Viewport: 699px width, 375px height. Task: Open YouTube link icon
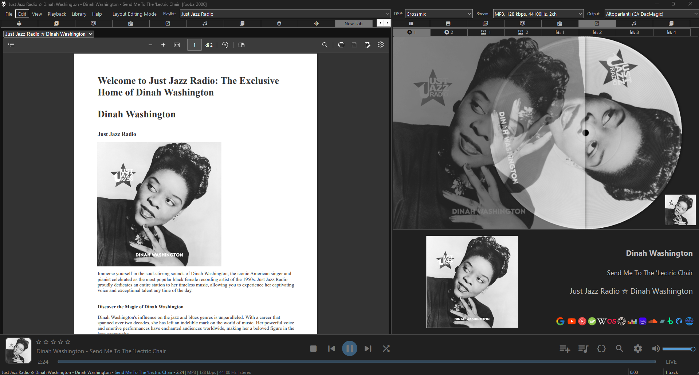click(572, 321)
